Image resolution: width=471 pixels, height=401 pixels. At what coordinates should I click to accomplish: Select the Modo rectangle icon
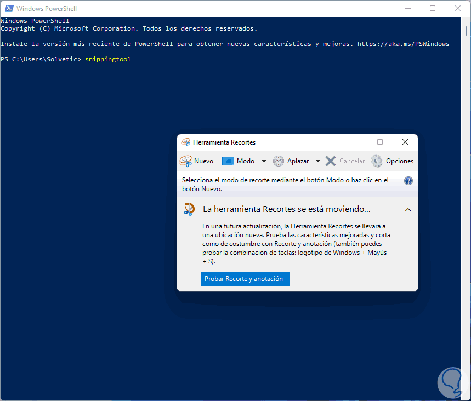tap(228, 161)
